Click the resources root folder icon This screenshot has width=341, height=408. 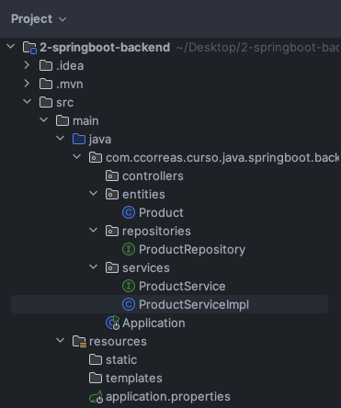[79, 342]
